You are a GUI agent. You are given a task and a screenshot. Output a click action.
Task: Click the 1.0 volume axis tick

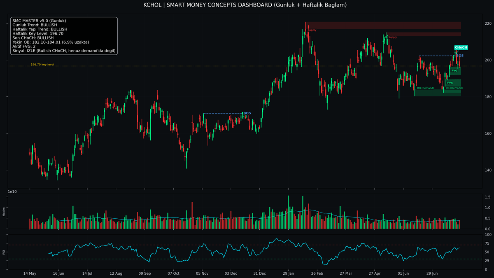[487, 208]
